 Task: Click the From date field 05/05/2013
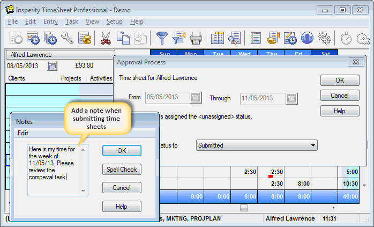click(168, 98)
